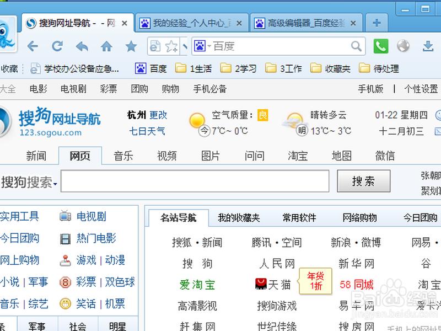Add bookmark with star-plus icon
This screenshot has width=441, height=331.
tap(171, 46)
